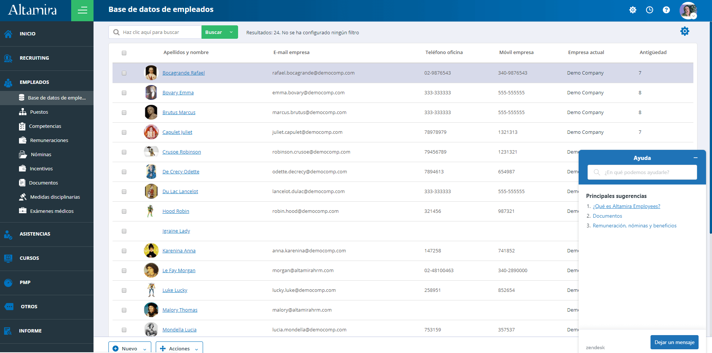Open table configuration gear icon
Image resolution: width=712 pixels, height=353 pixels.
pos(684,31)
